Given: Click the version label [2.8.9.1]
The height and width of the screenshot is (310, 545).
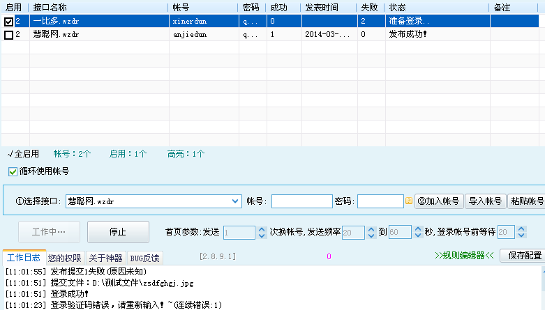Looking at the screenshot, I should (x=218, y=256).
